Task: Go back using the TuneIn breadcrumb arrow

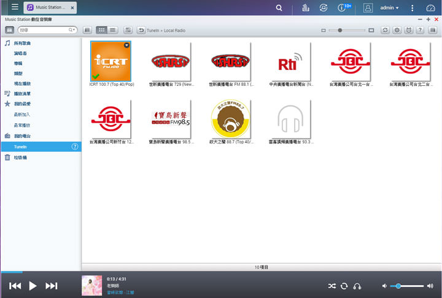Action: click(x=141, y=30)
